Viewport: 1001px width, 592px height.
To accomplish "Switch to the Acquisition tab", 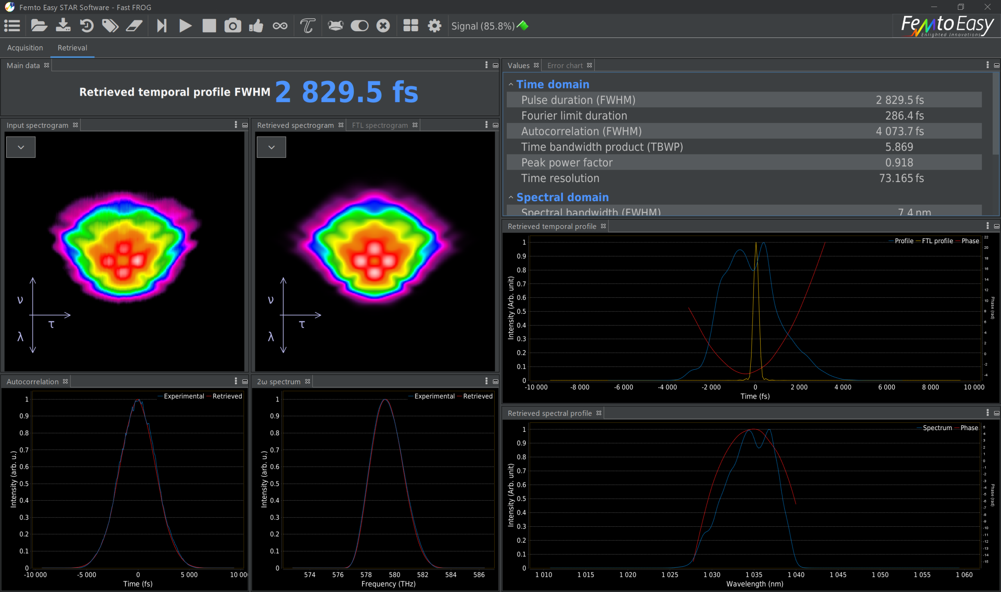I will tap(25, 48).
